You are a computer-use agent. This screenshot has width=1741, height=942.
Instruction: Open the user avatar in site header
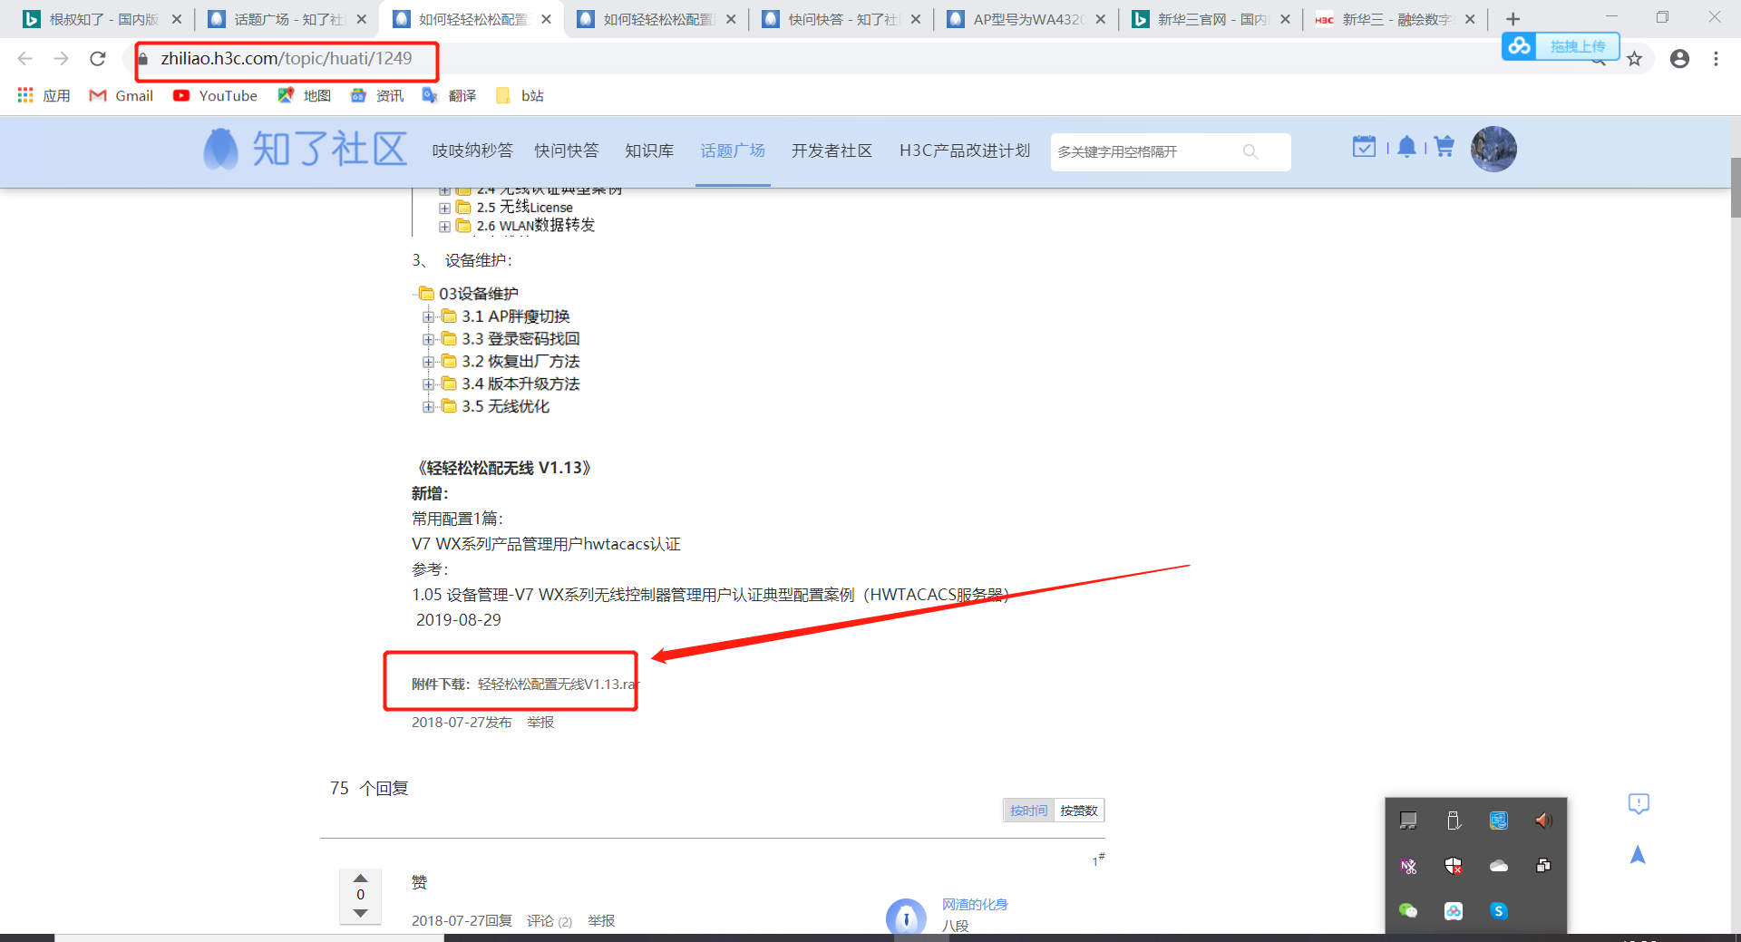click(x=1493, y=149)
